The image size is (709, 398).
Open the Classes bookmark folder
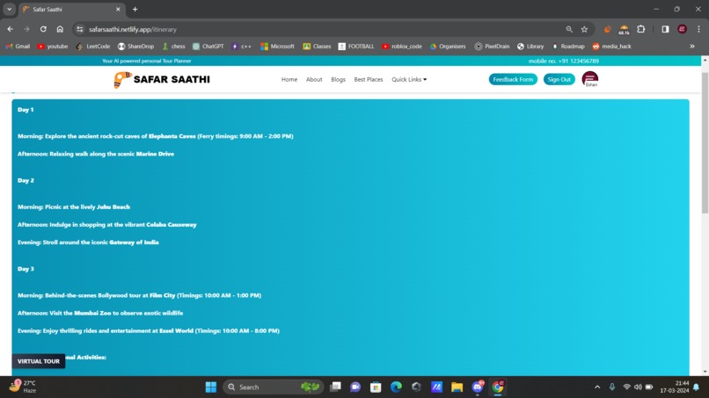point(317,46)
